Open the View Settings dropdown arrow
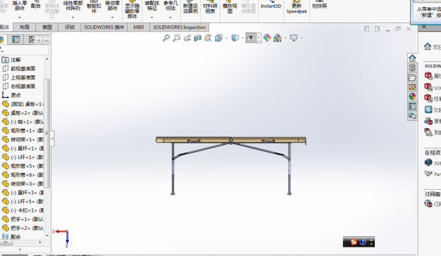 (302, 38)
